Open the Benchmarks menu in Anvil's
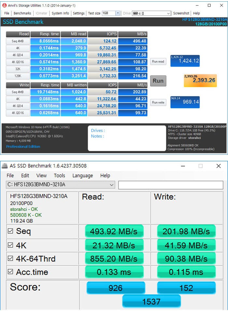Viewport: 228px width, 311px height. pyautogui.click(x=22, y=13)
